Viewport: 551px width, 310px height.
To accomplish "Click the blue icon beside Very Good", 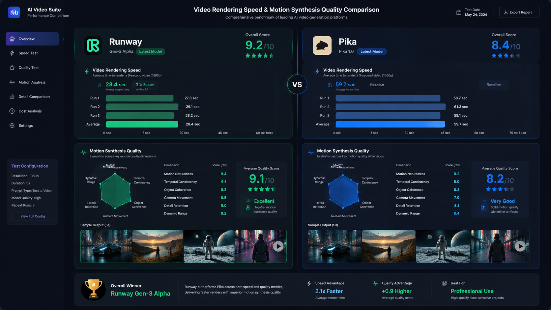I will (x=483, y=207).
